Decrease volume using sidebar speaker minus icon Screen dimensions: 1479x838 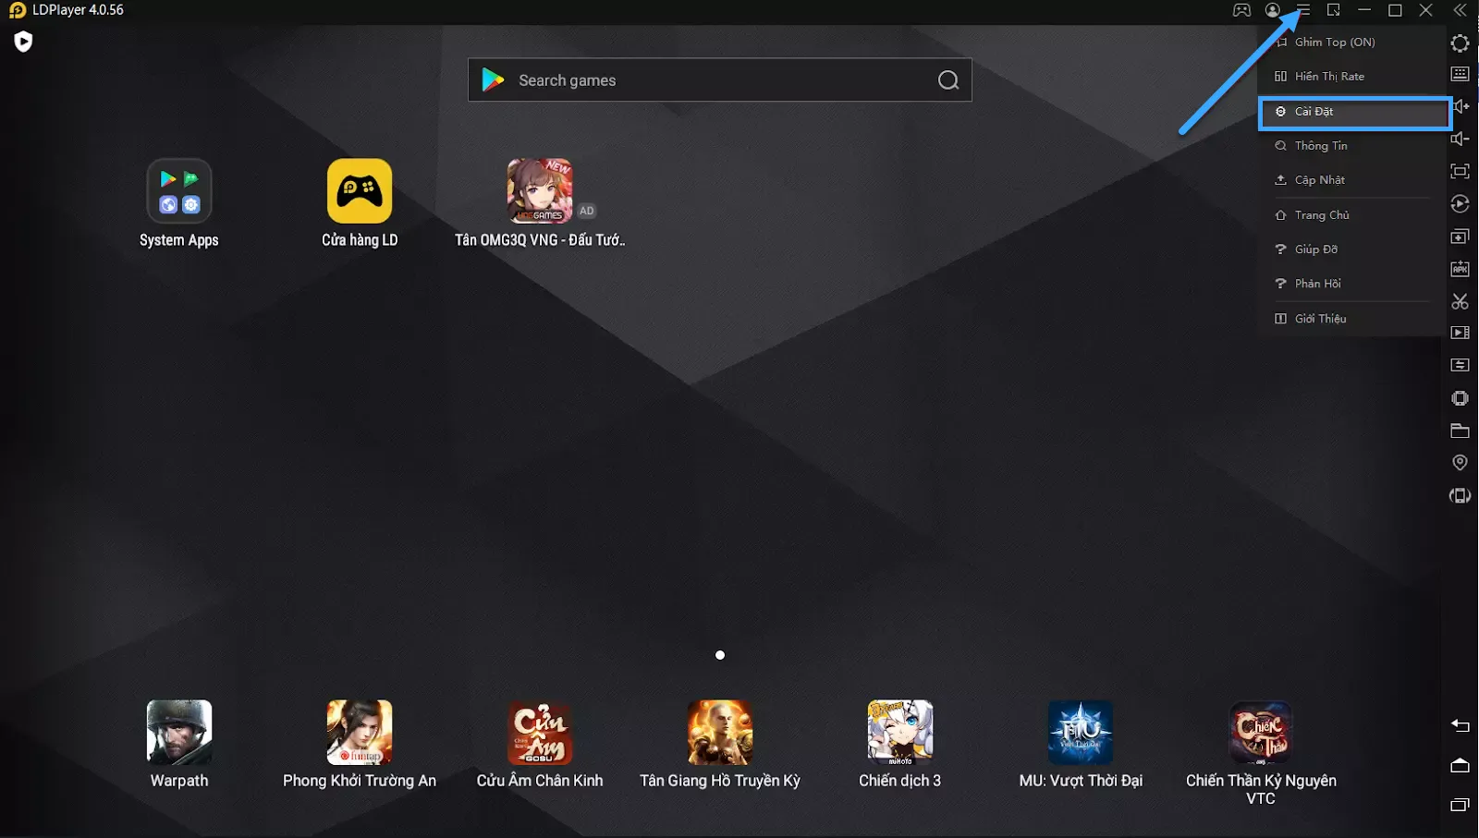tap(1460, 139)
